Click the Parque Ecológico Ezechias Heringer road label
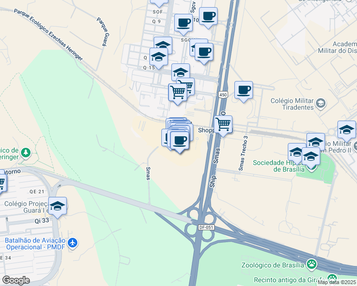This screenshot has height=286, width=357. click(x=48, y=34)
